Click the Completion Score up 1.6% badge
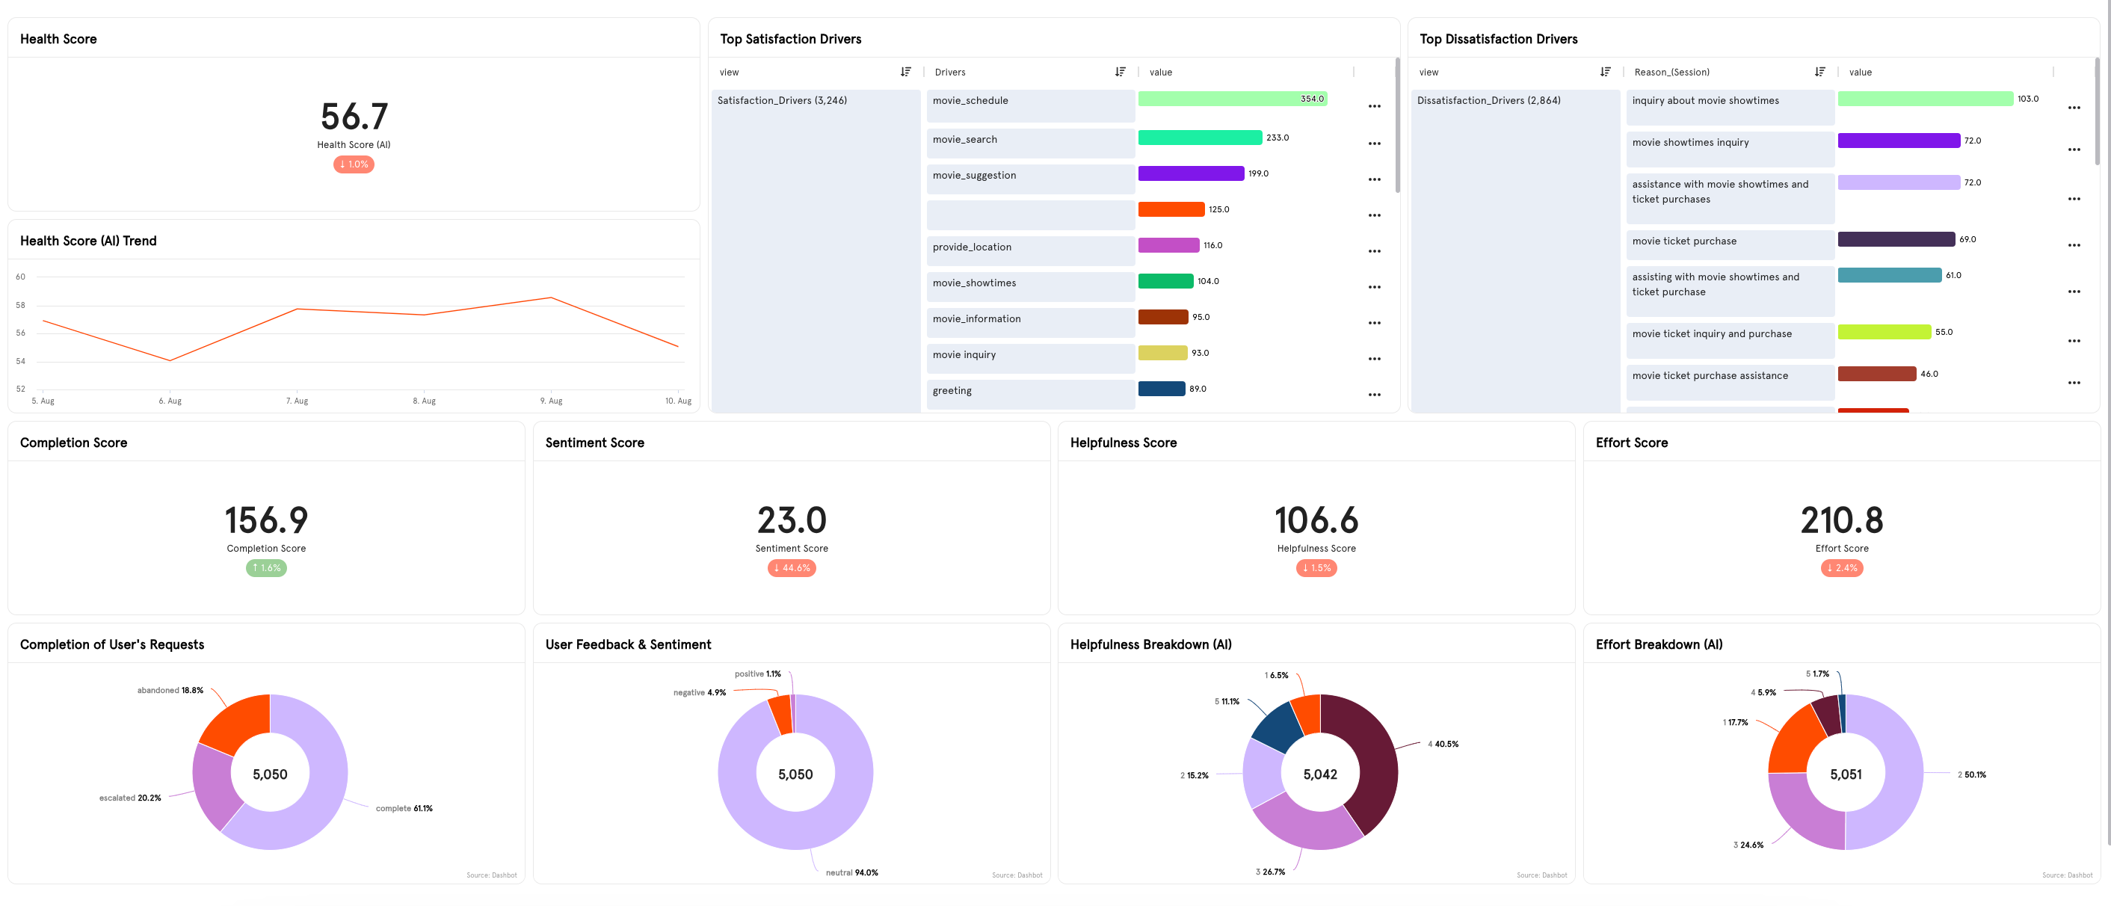Screen dimensions: 2111x906 pos(266,569)
